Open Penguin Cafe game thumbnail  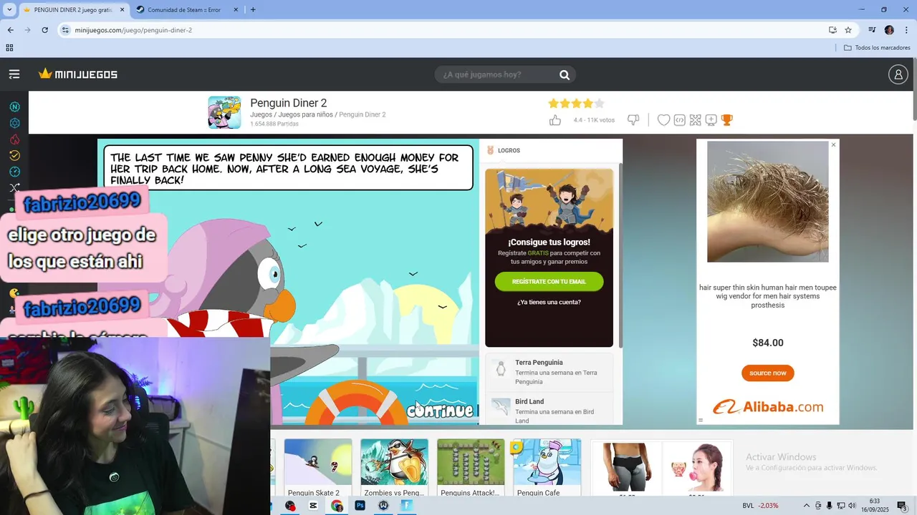pos(547,469)
